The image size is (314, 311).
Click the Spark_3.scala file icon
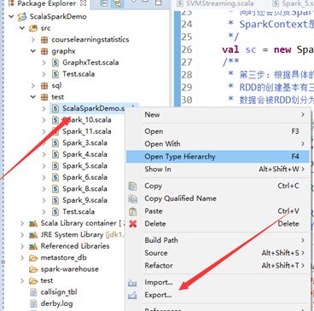(55, 143)
